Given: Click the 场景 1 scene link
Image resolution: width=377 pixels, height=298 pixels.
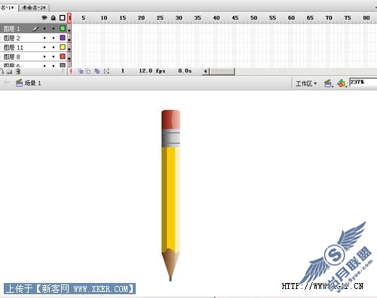Looking at the screenshot, I should pos(32,83).
